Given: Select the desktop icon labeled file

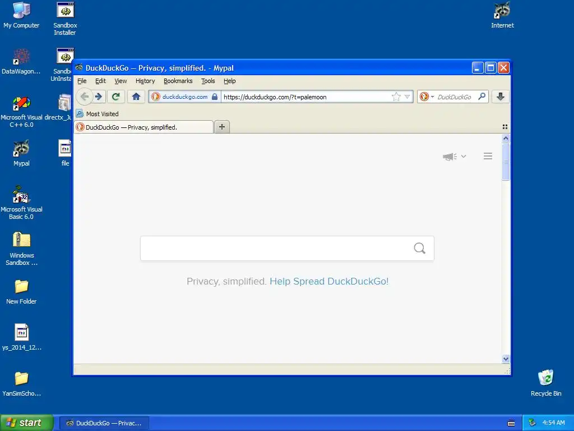Looking at the screenshot, I should 65,153.
